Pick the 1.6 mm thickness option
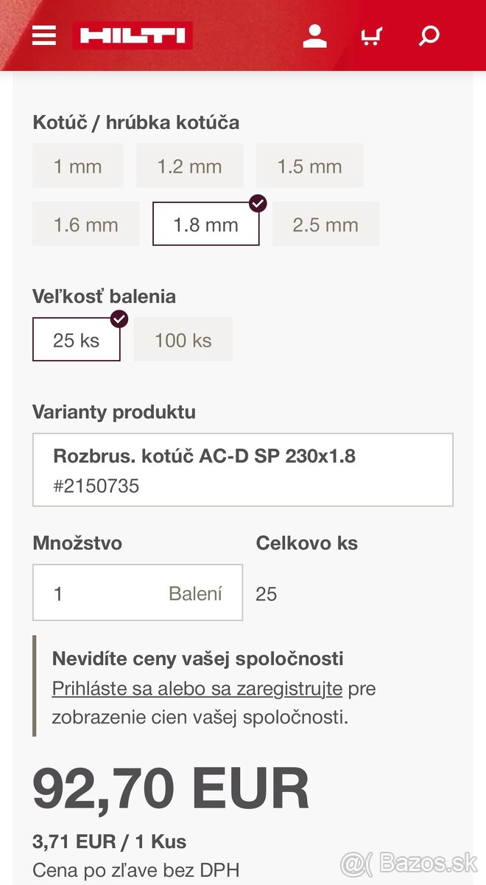The width and height of the screenshot is (486, 885). 85,224
